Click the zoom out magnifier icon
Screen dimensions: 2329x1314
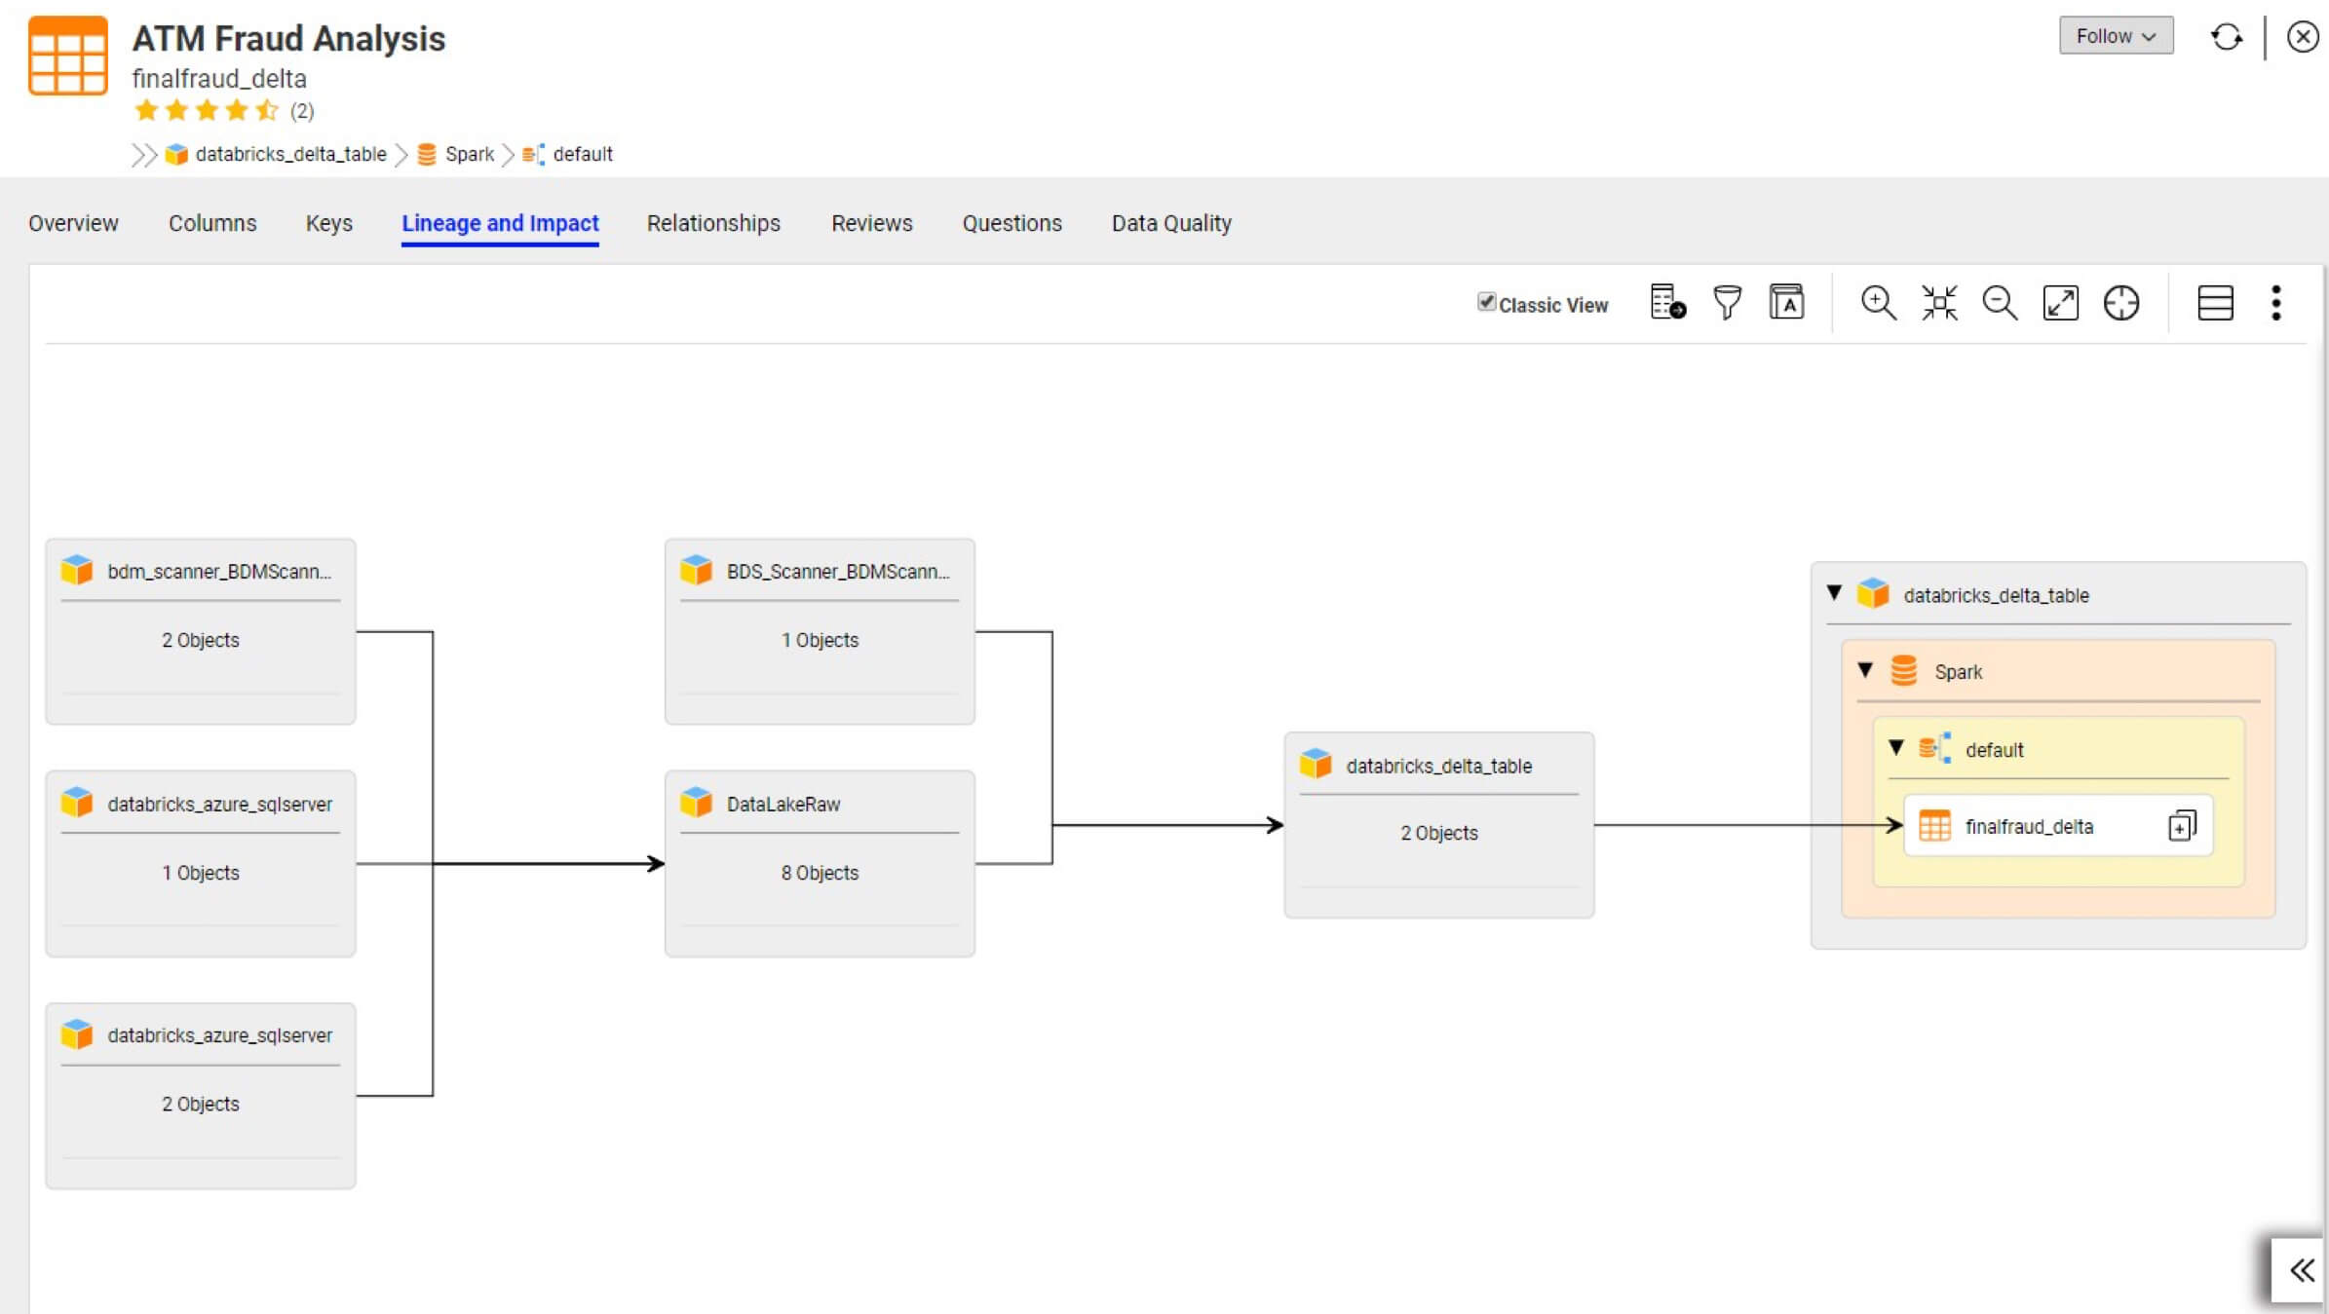click(1999, 303)
